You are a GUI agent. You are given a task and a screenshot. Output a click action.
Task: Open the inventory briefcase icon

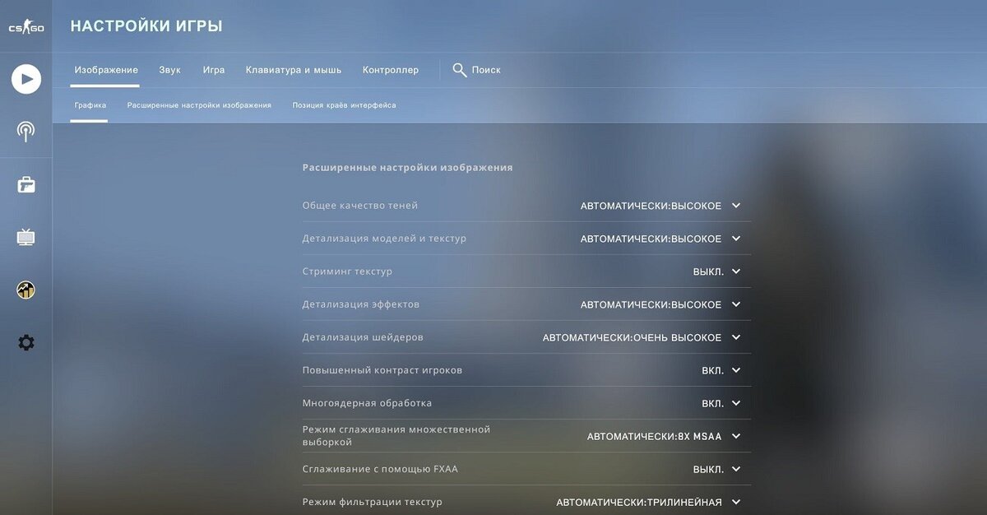[26, 184]
